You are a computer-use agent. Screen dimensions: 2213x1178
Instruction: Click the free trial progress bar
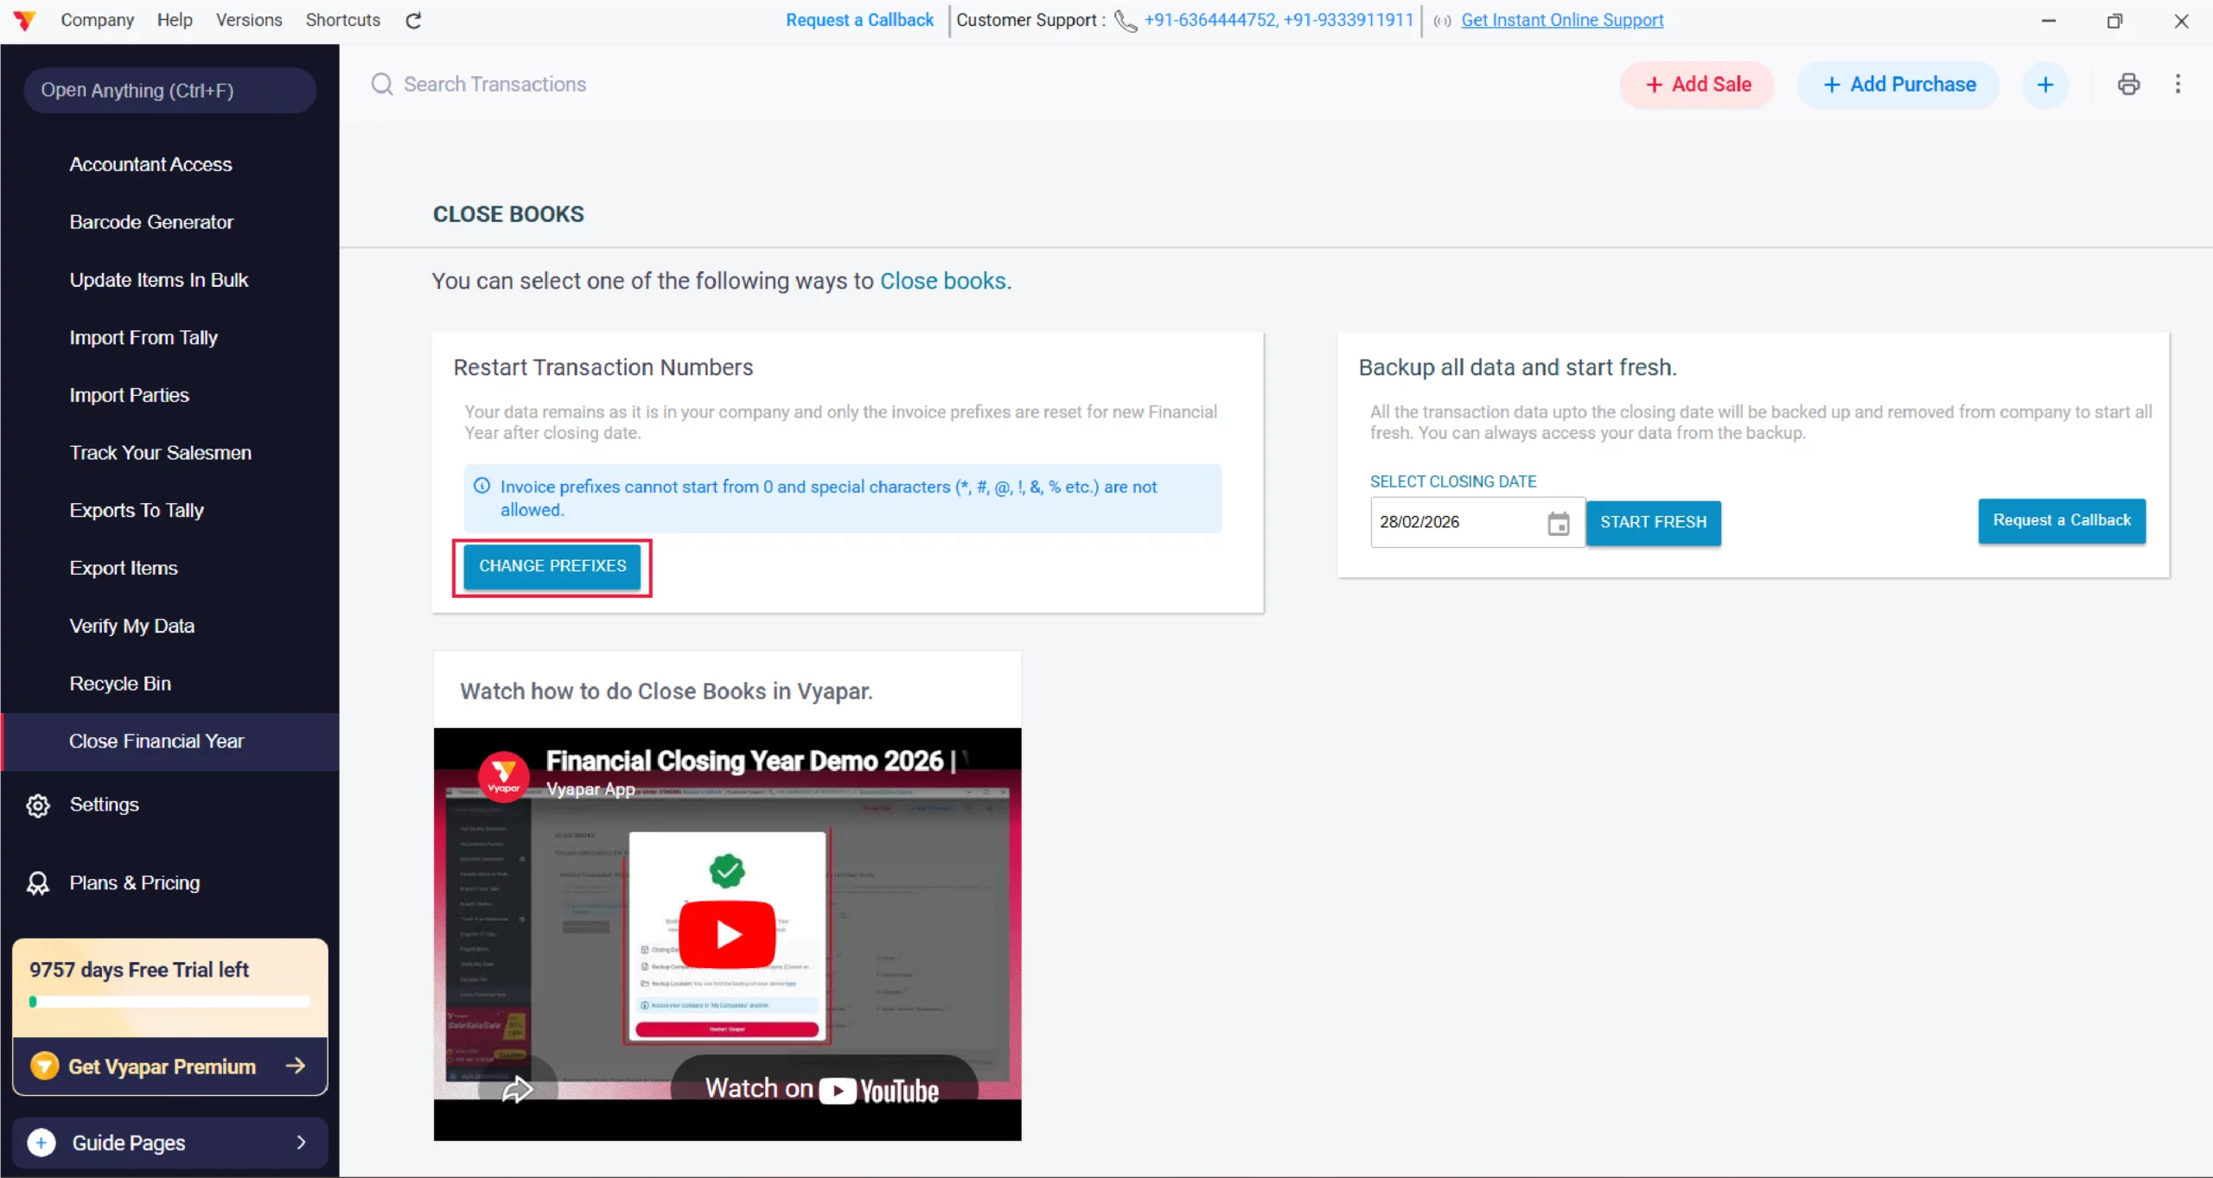tap(170, 1002)
